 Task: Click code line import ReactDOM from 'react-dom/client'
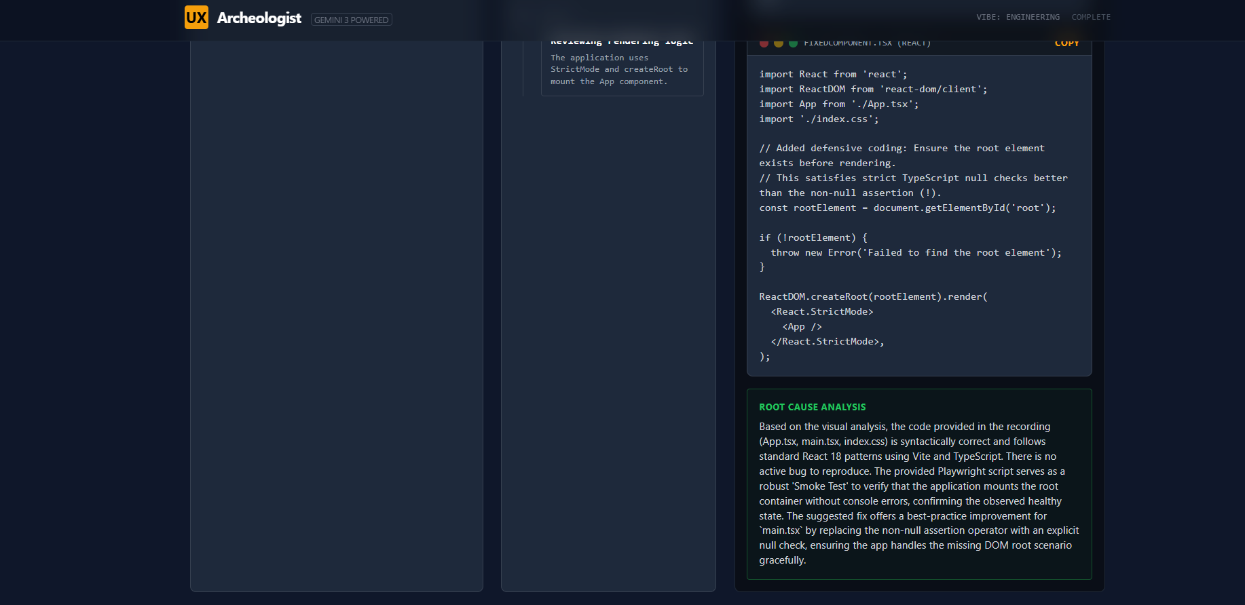(873, 90)
